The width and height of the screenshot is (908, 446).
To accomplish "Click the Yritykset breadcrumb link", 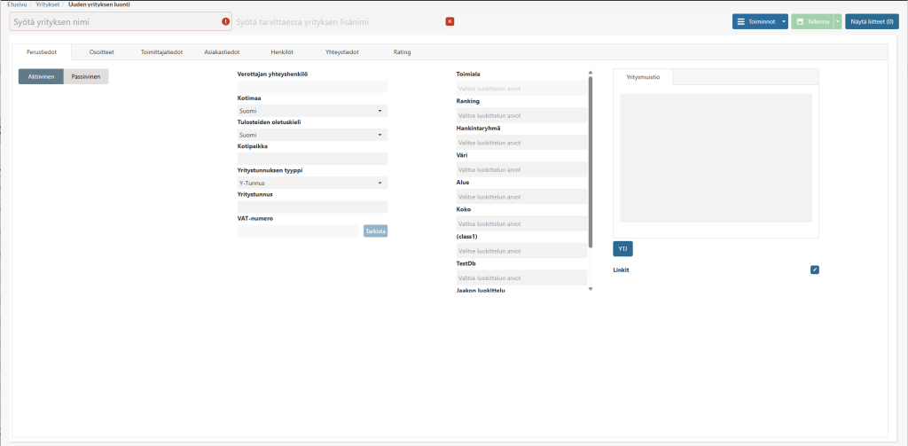I will tap(48, 4).
